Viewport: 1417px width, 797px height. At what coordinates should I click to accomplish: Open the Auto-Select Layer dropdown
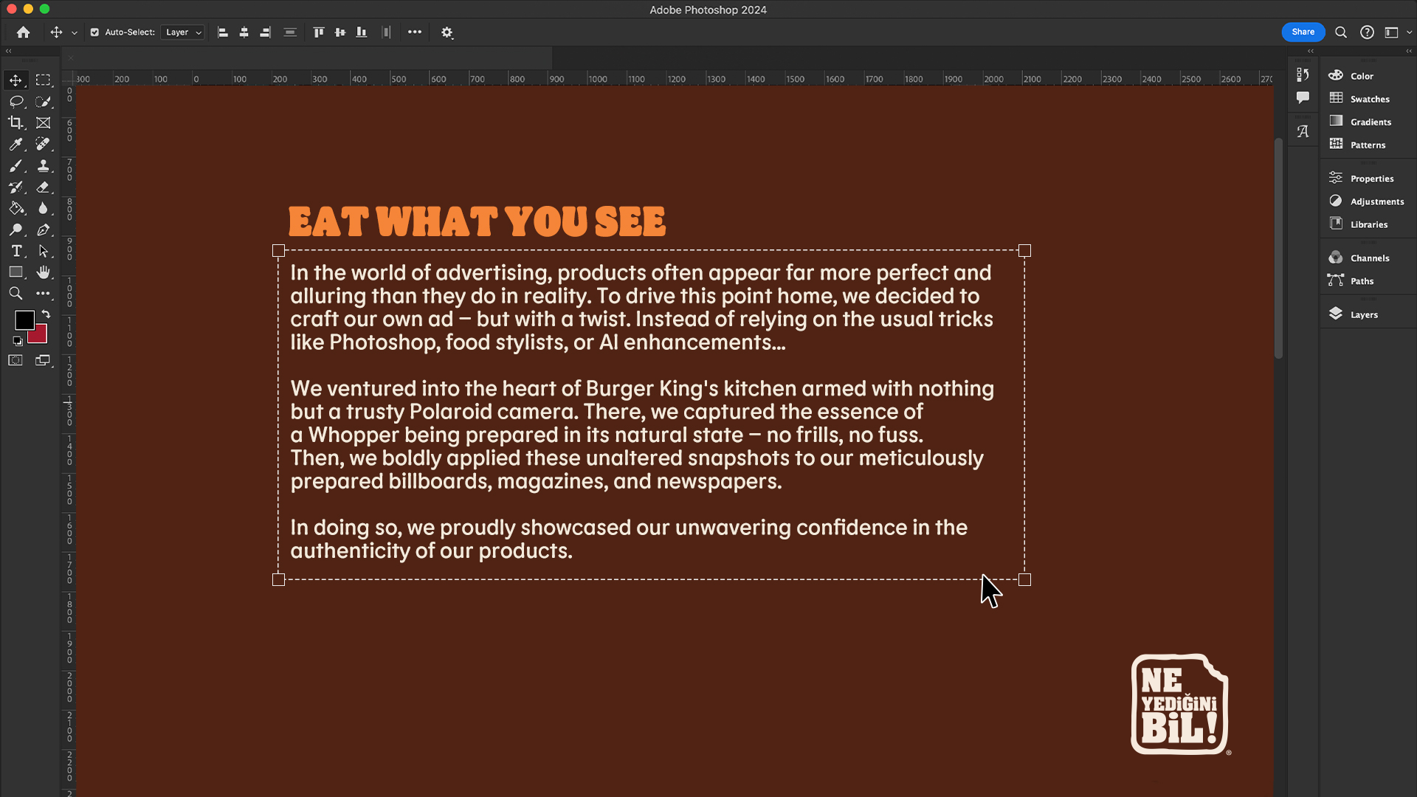tap(182, 32)
